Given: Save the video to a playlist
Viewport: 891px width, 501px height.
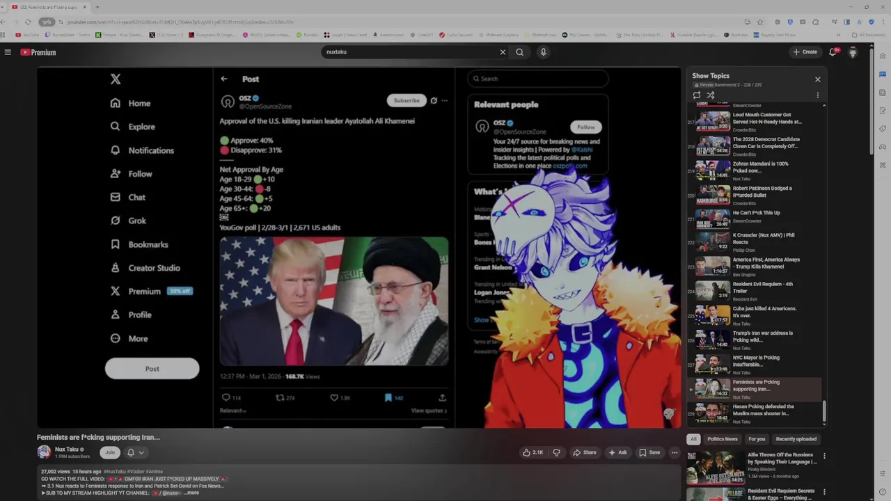Looking at the screenshot, I should 649,452.
